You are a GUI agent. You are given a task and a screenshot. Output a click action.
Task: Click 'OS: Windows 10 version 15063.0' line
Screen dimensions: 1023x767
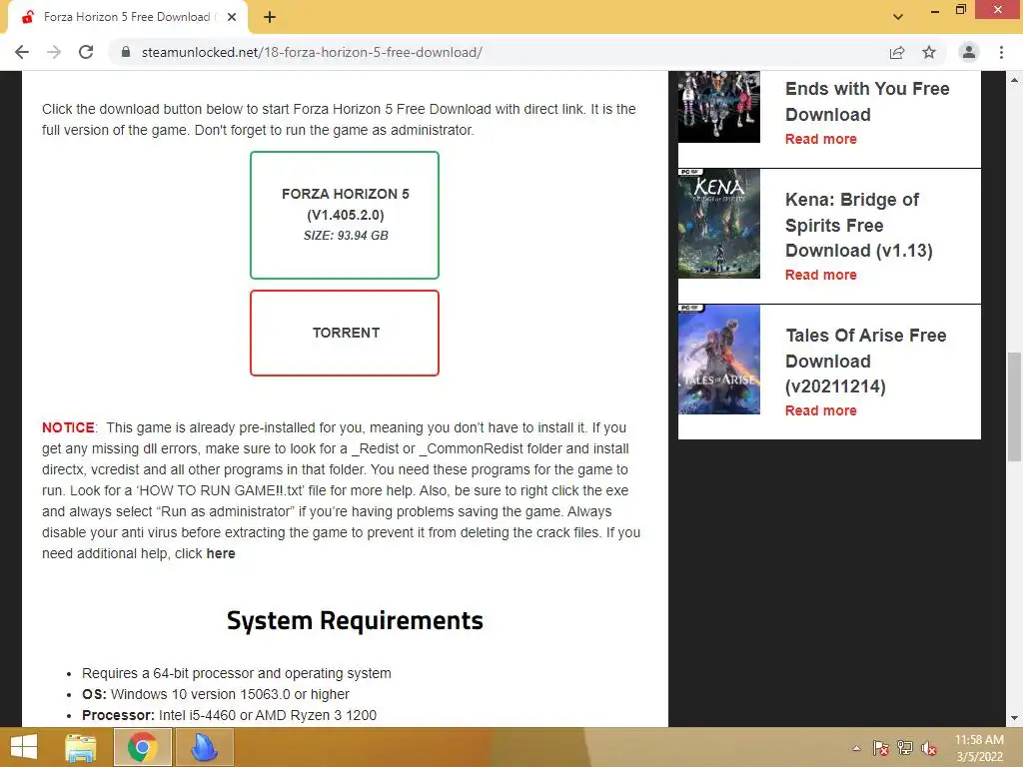[216, 694]
